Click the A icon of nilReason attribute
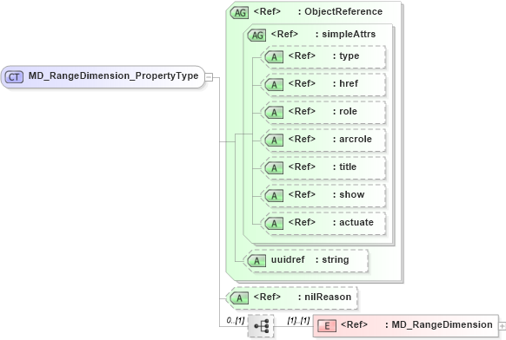 point(239,297)
